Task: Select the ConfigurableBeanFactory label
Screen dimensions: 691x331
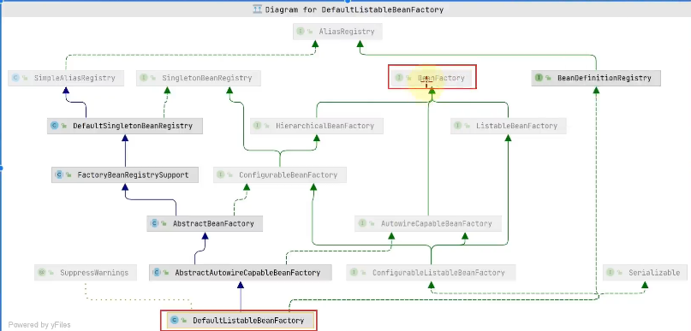Action: 289,174
